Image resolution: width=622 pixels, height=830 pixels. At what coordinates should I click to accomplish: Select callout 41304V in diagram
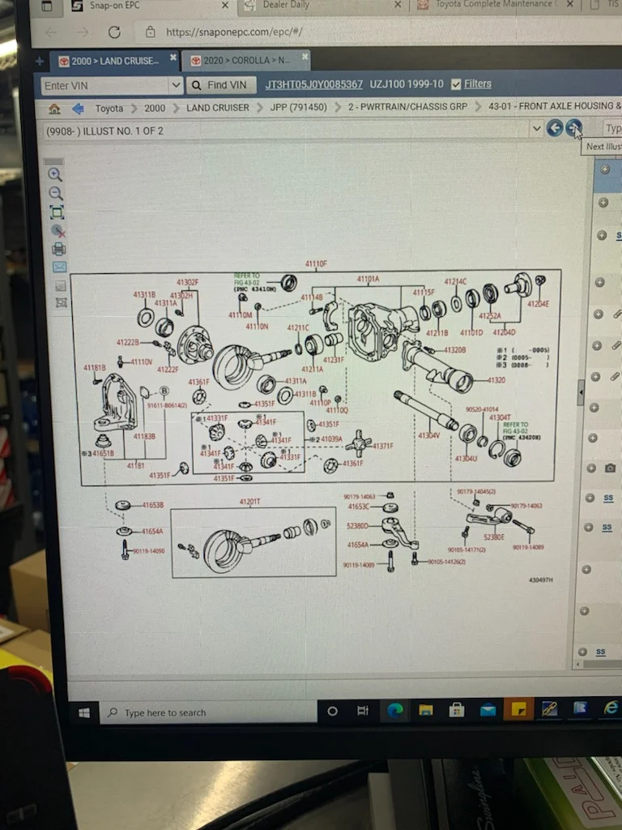(428, 435)
